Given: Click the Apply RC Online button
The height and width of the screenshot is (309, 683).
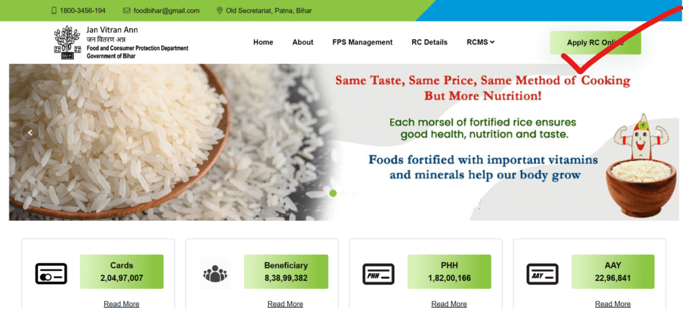Looking at the screenshot, I should (x=596, y=43).
